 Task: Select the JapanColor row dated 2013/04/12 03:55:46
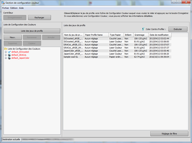117,51
